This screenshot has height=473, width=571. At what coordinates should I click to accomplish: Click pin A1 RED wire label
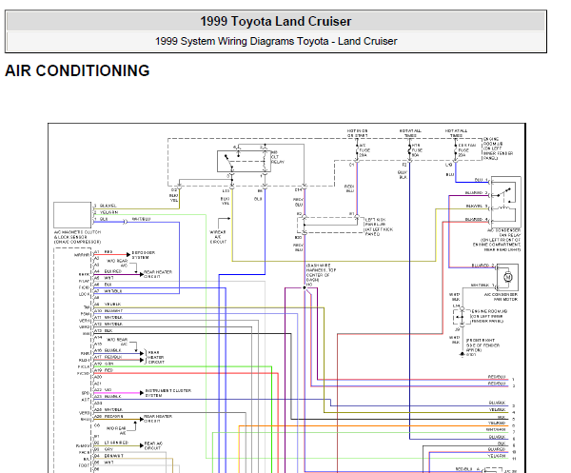point(108,252)
